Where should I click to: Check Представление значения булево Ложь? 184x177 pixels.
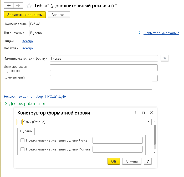point(23,140)
